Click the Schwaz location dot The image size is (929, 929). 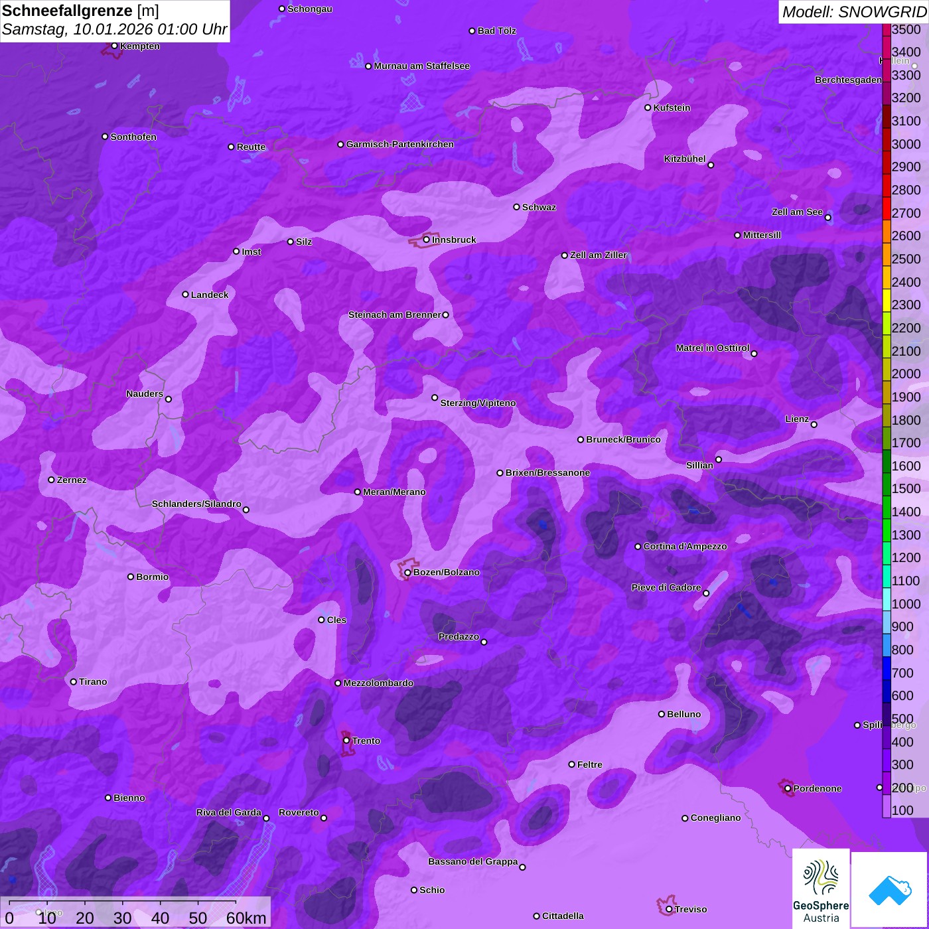[517, 207]
